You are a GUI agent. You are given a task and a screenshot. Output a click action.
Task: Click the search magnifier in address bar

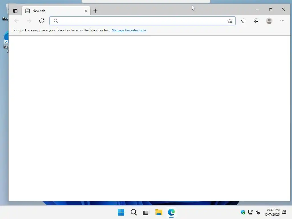pos(56,21)
